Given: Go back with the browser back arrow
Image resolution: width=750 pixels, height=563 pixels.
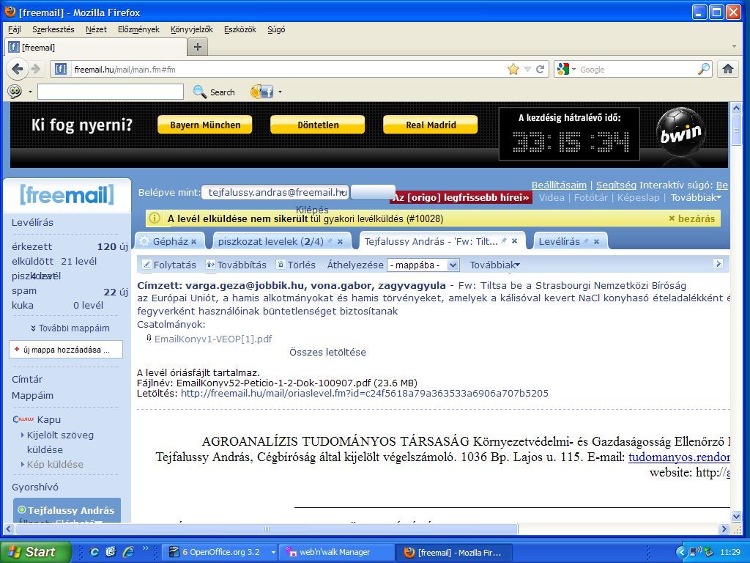Looking at the screenshot, I should pyautogui.click(x=18, y=70).
